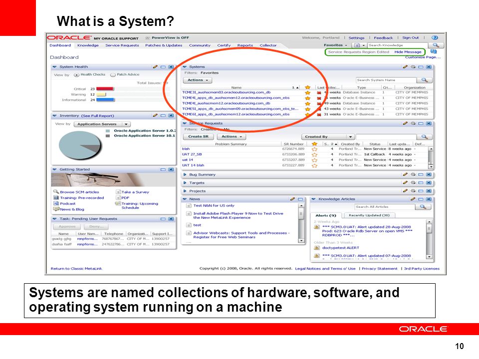Viewport: 479px width, 359px height.
Task: Click the Settings link
Action: click(x=356, y=38)
